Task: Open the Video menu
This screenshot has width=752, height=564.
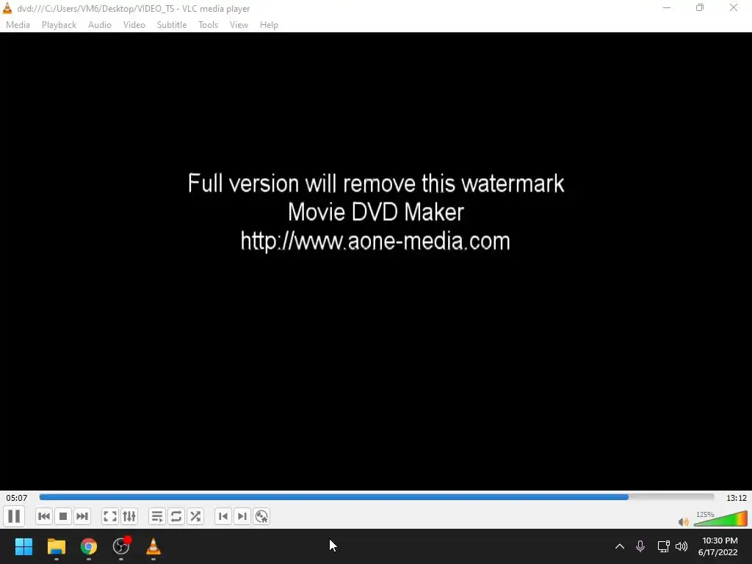Action: 134,25
